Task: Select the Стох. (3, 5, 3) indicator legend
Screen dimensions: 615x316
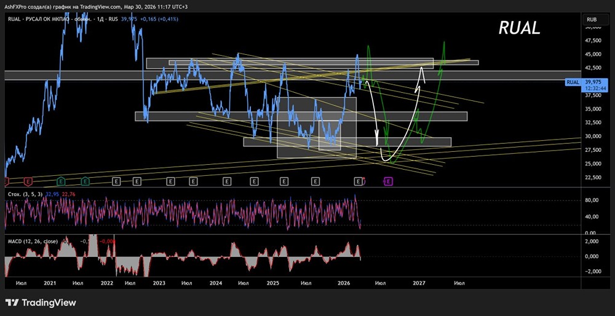Action: click(25, 194)
